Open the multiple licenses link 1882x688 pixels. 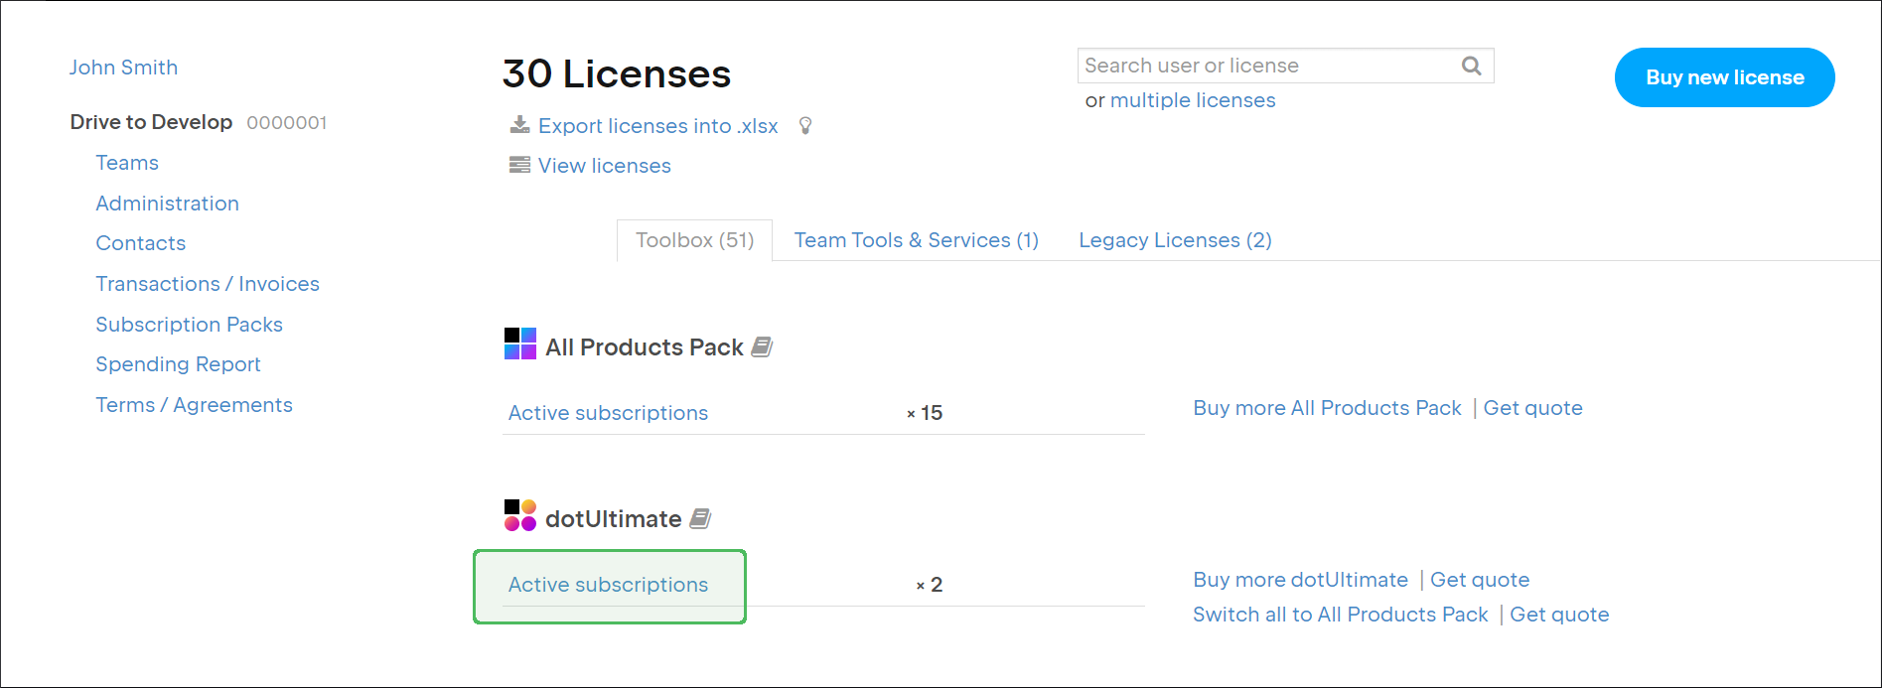coord(1192,100)
